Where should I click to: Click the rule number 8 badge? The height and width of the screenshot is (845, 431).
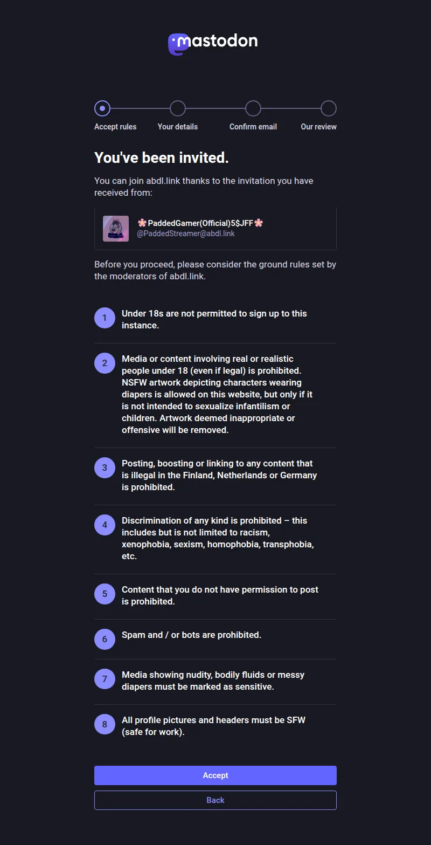point(105,725)
